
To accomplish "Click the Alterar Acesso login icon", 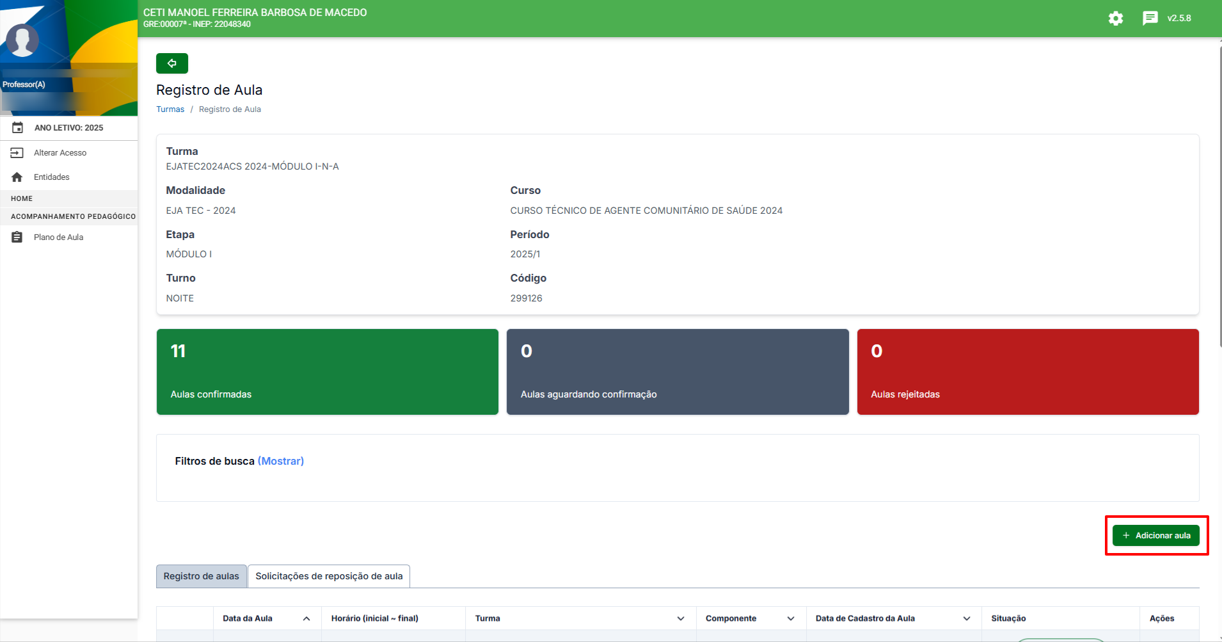I will (x=17, y=153).
